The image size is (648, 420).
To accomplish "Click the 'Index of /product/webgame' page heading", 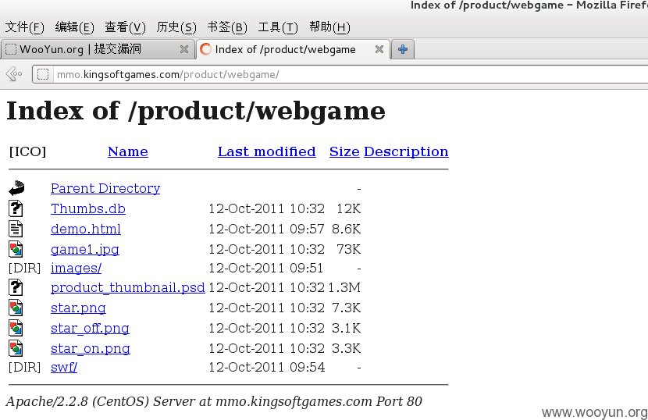I will 196,112.
